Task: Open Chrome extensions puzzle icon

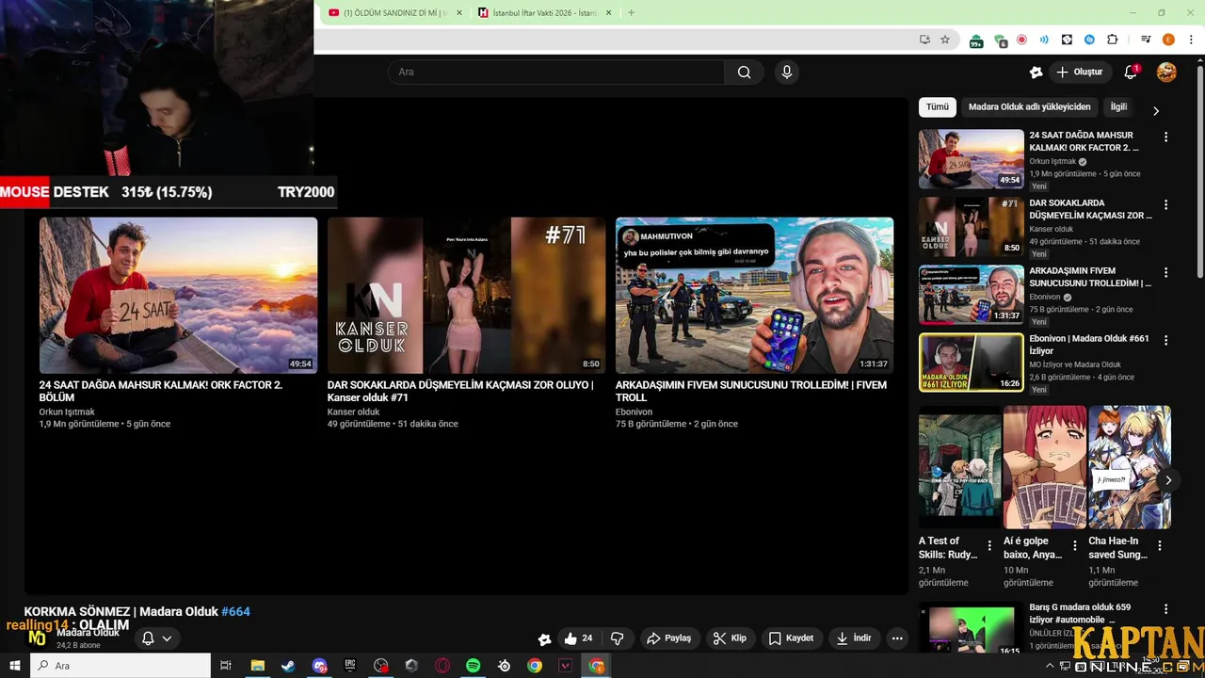Action: point(1112,40)
